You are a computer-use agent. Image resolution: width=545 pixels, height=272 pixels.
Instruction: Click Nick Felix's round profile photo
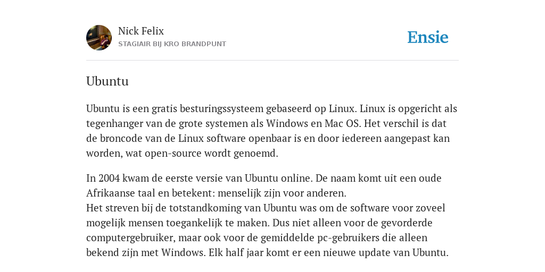pos(99,38)
